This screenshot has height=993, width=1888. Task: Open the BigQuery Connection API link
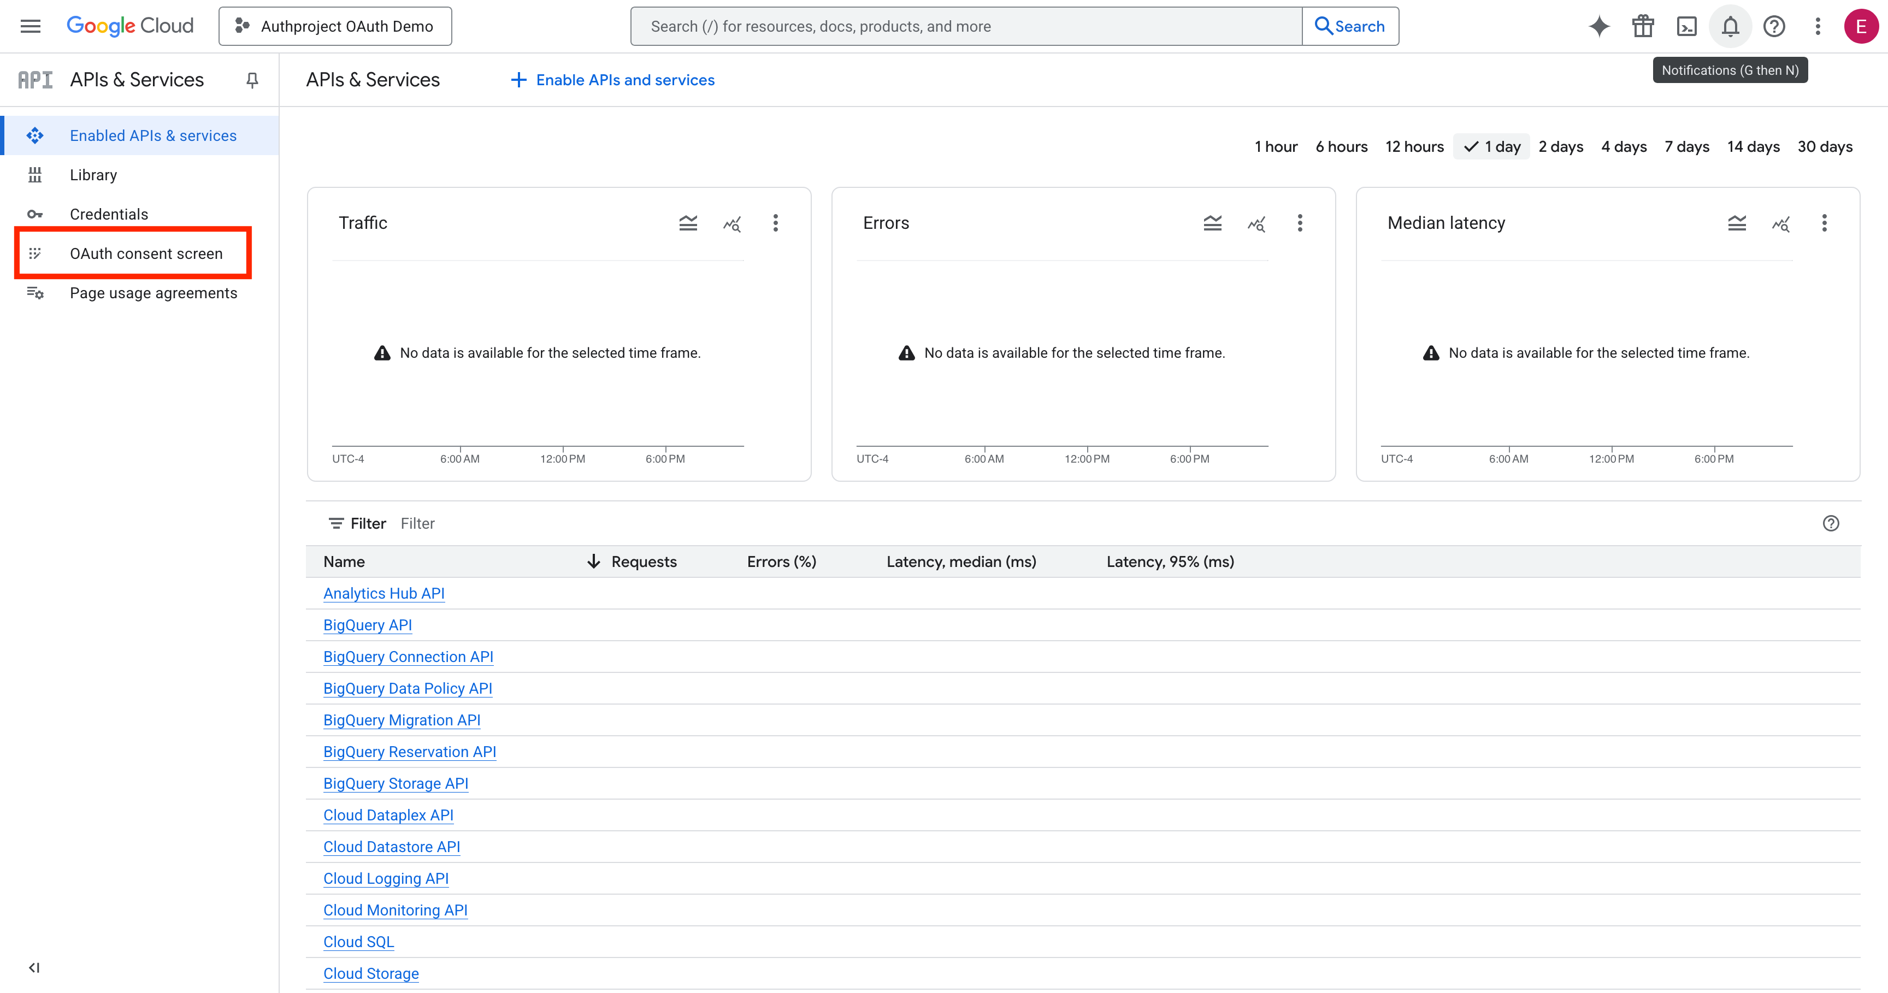tap(408, 657)
